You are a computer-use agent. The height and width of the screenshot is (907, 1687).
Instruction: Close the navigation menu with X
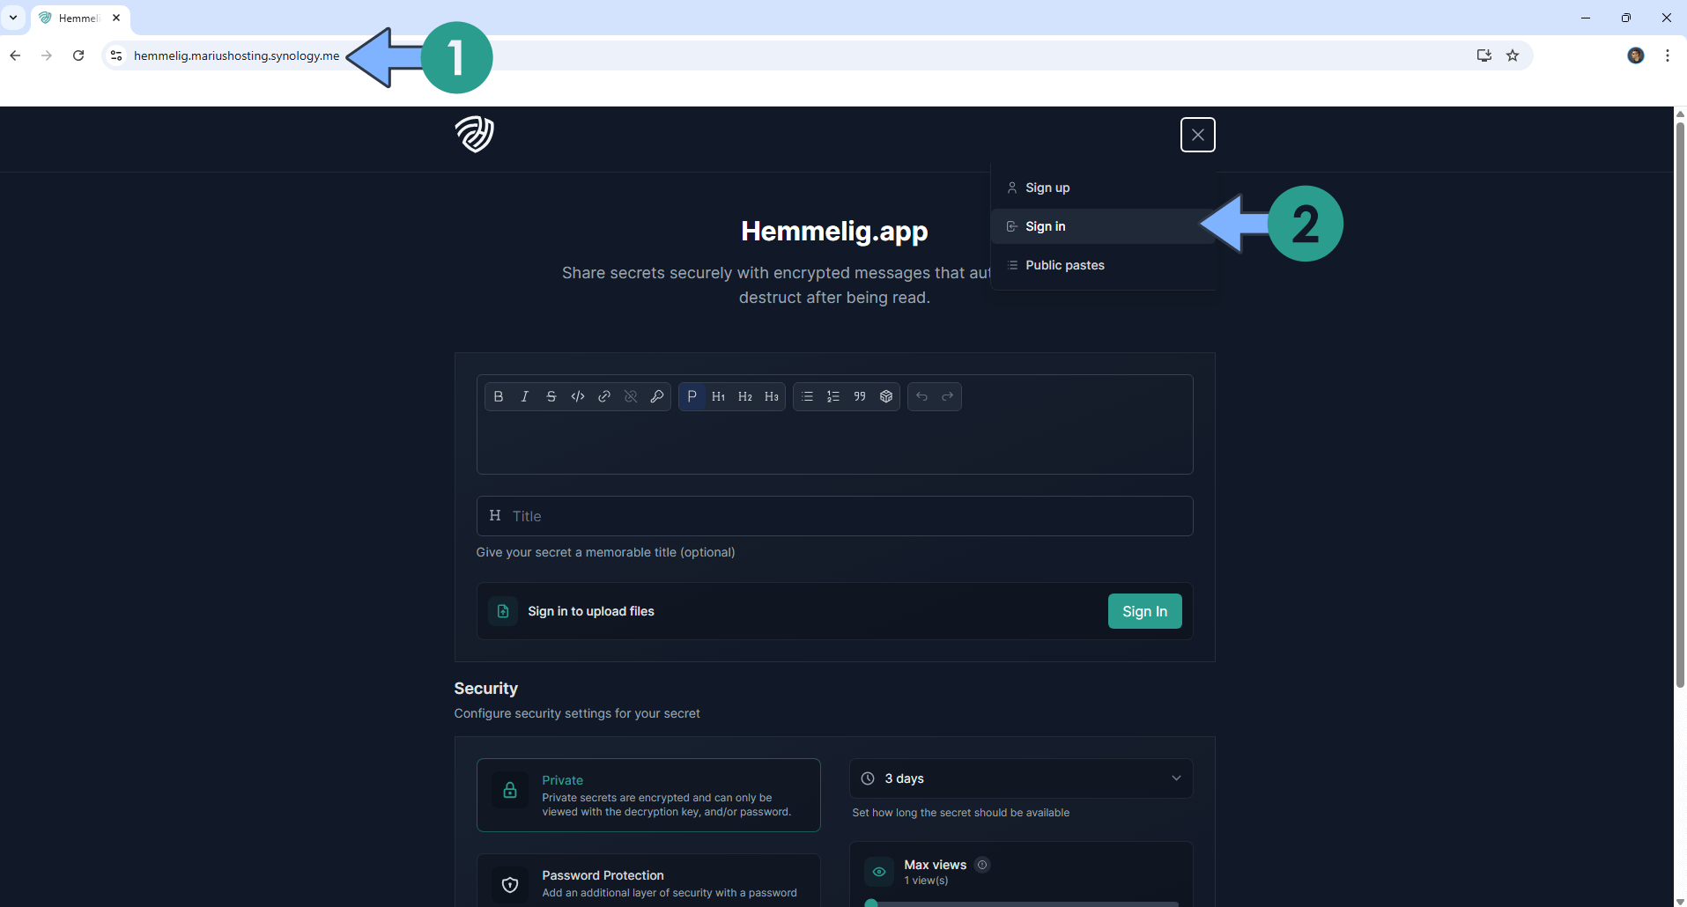click(1198, 135)
